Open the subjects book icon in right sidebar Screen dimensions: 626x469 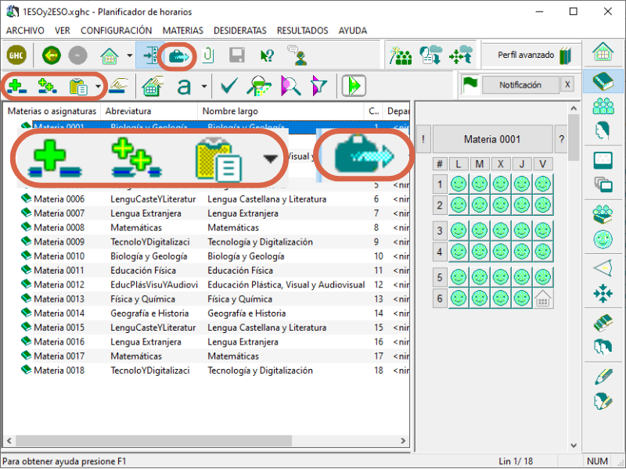pyautogui.click(x=603, y=81)
